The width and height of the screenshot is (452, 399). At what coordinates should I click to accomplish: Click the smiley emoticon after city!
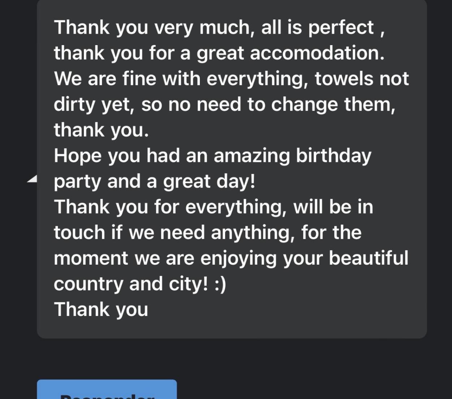tap(220, 284)
